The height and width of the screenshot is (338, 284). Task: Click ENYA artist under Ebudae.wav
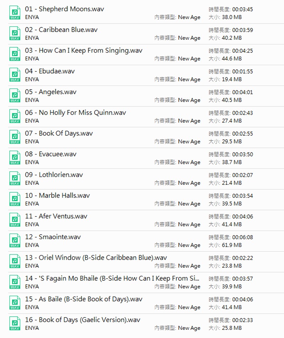(x=32, y=79)
